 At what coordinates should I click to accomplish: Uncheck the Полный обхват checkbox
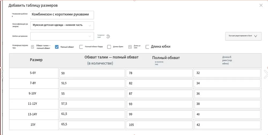point(57,47)
